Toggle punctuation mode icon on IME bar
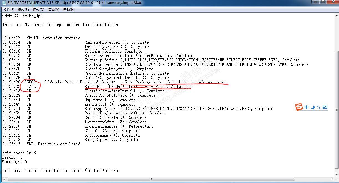The width and height of the screenshot is (339, 183). (x=318, y=107)
